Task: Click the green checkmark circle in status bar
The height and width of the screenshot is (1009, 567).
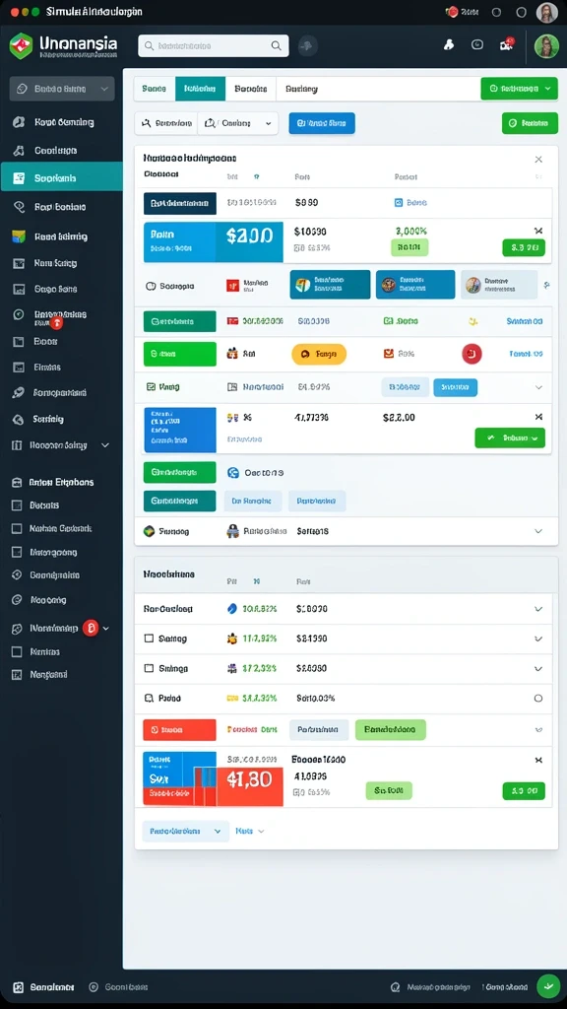Action: [547, 985]
